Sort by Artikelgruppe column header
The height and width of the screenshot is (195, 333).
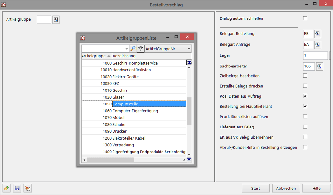pos(97,56)
